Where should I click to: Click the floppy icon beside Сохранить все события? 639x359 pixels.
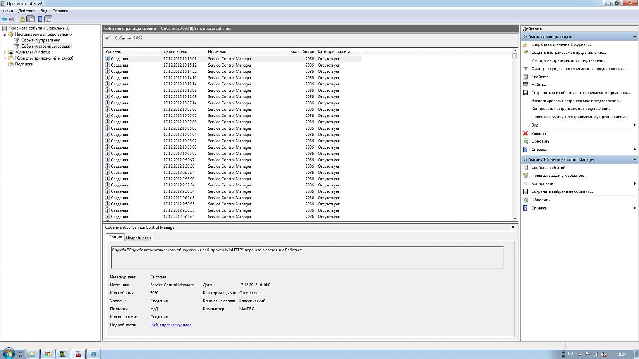pos(526,93)
